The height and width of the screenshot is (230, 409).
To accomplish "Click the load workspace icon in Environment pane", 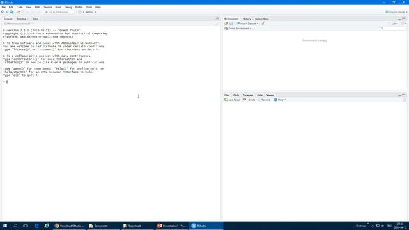I will (226, 24).
